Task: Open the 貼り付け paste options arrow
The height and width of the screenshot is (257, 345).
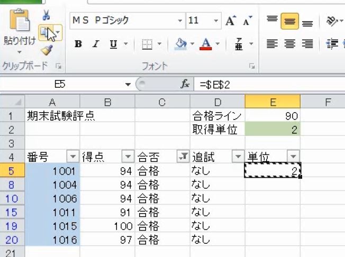Action: click(x=20, y=52)
